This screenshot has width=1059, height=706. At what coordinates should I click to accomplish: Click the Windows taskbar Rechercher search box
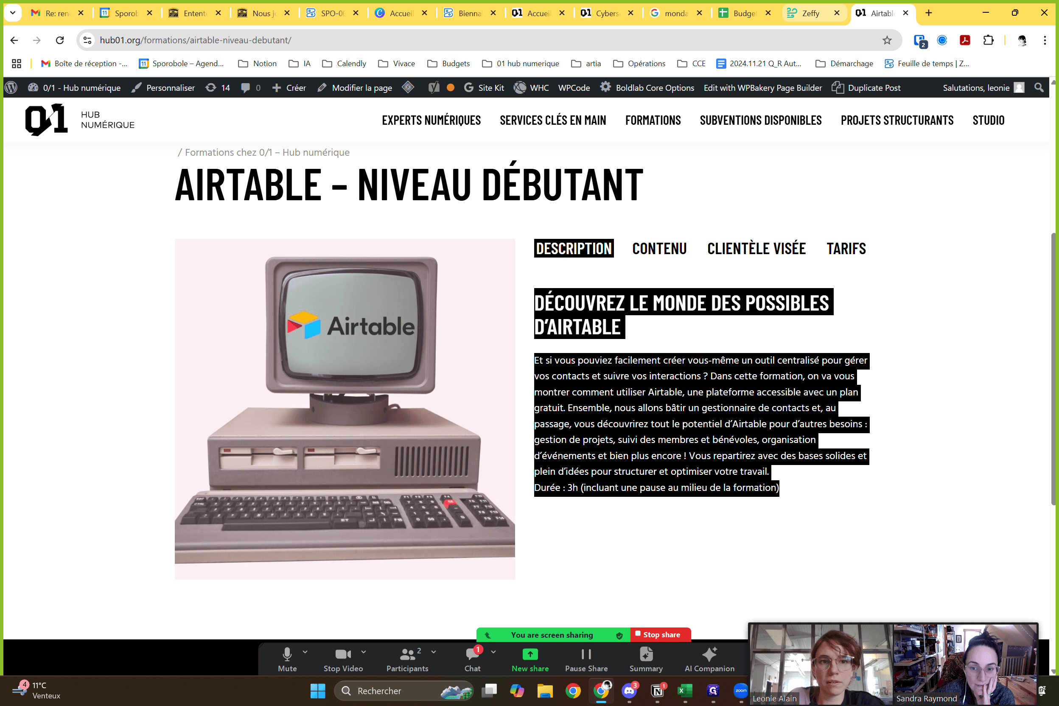click(403, 691)
